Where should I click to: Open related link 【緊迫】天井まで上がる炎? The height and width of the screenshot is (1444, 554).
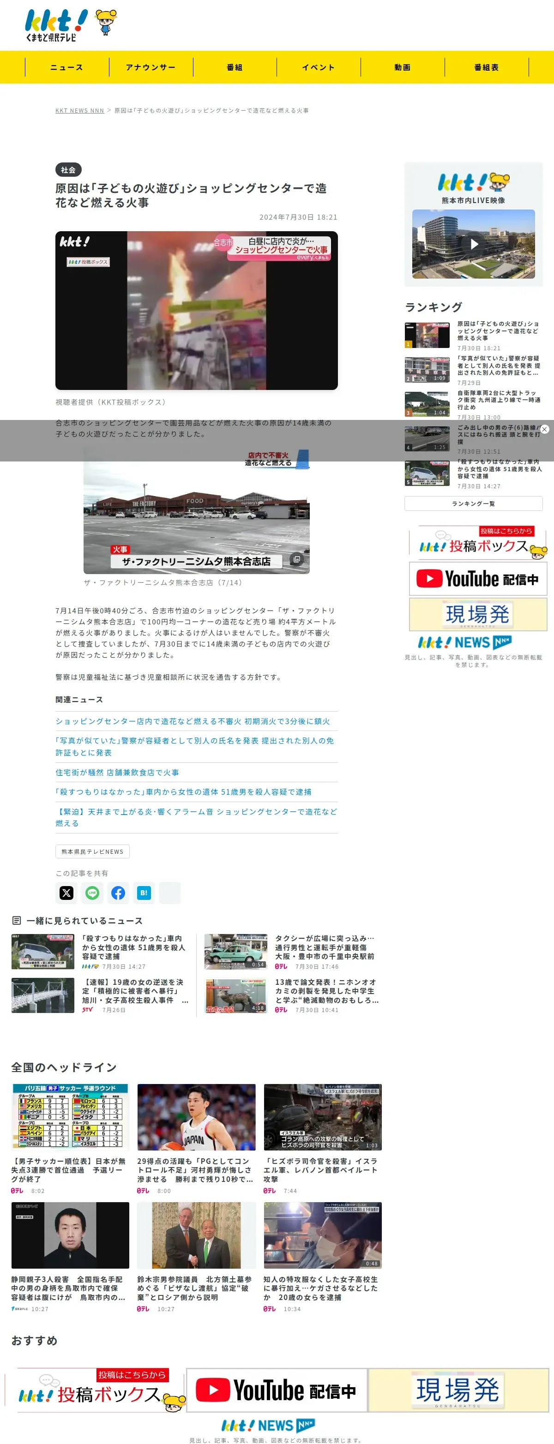coord(196,817)
